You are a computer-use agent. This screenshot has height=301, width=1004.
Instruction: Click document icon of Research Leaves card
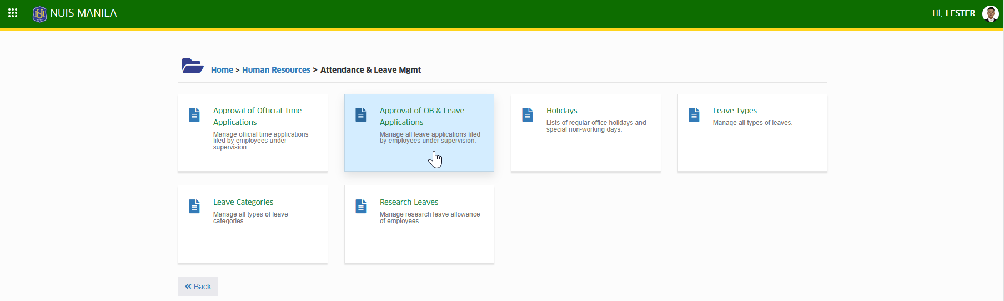(361, 206)
